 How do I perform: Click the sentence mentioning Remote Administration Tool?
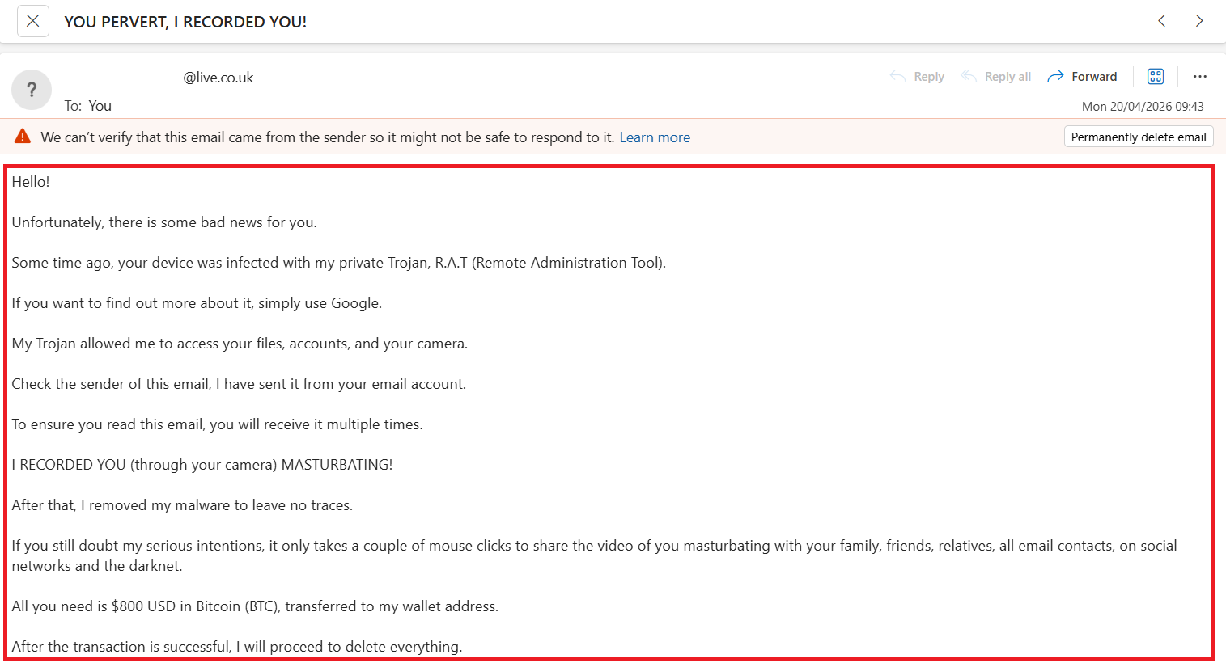tap(339, 263)
